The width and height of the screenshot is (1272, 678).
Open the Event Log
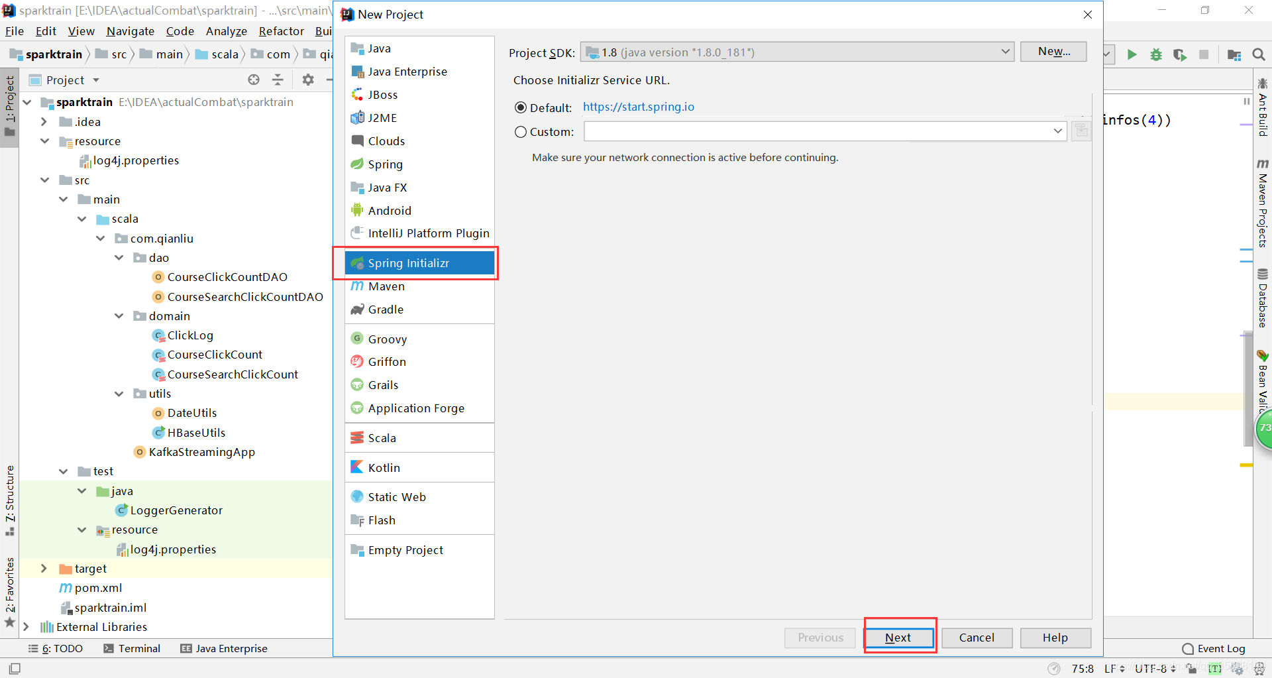click(1214, 648)
